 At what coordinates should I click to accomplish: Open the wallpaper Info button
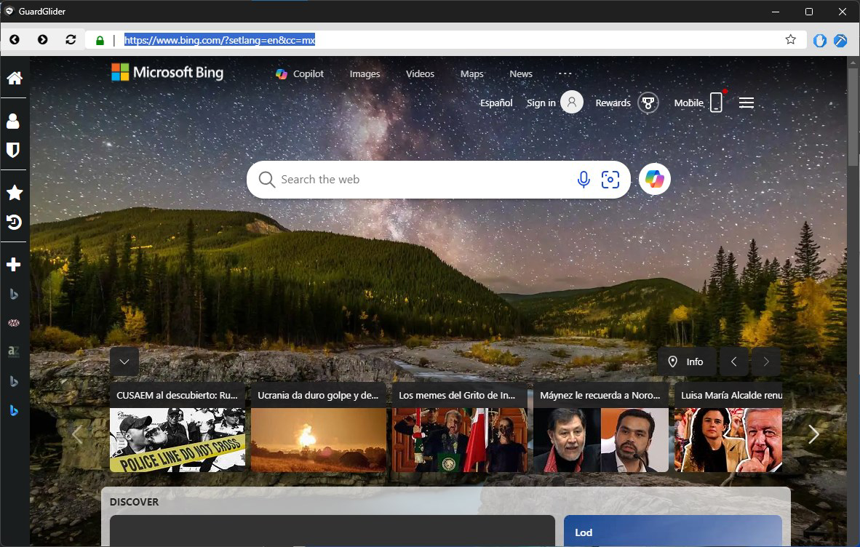coord(687,362)
